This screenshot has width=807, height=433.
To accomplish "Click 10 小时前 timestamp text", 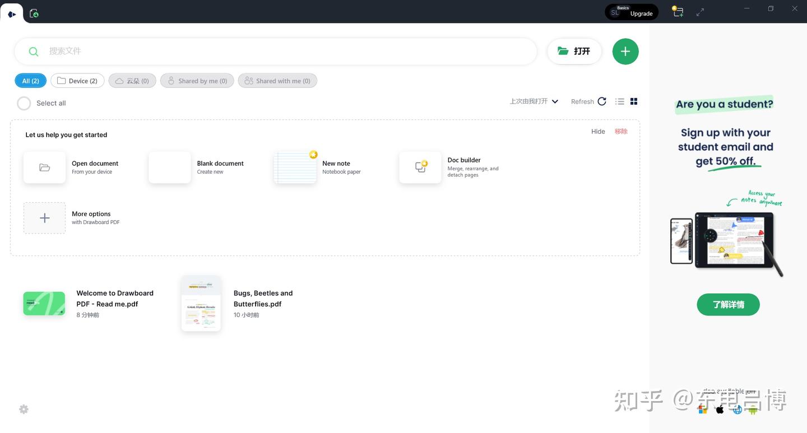I will [x=247, y=315].
